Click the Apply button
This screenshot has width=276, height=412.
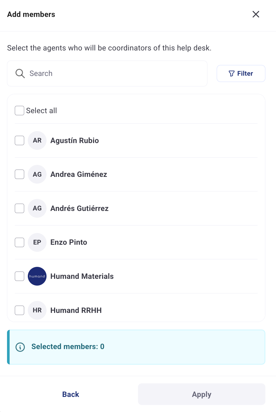pyautogui.click(x=201, y=394)
